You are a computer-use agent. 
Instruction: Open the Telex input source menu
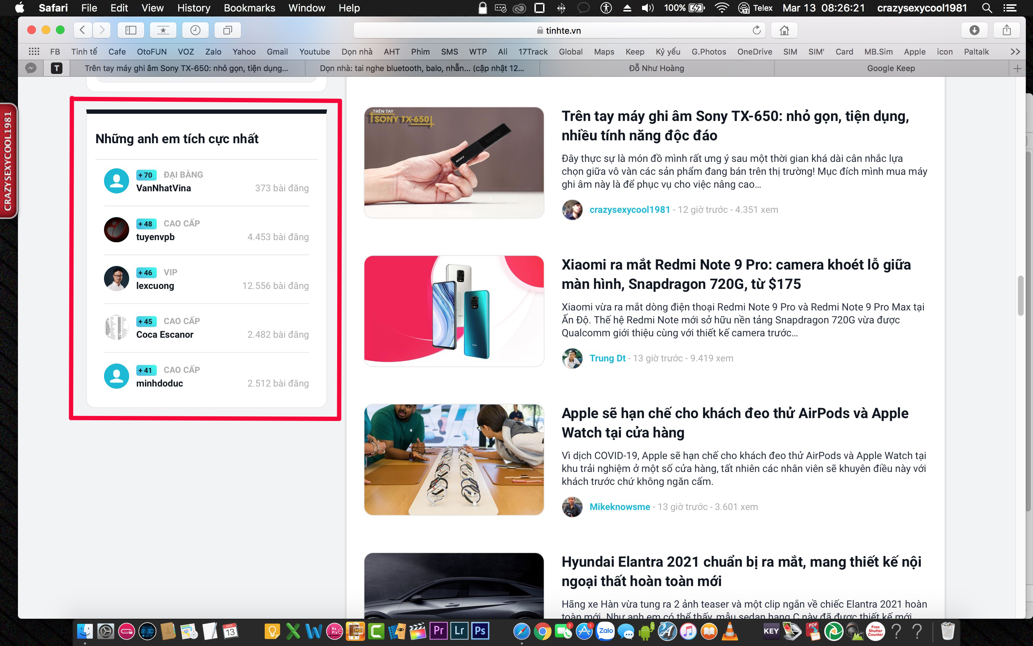[755, 8]
